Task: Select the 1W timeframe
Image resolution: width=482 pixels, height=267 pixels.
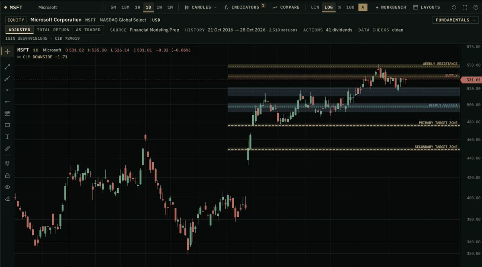Action: tap(159, 7)
